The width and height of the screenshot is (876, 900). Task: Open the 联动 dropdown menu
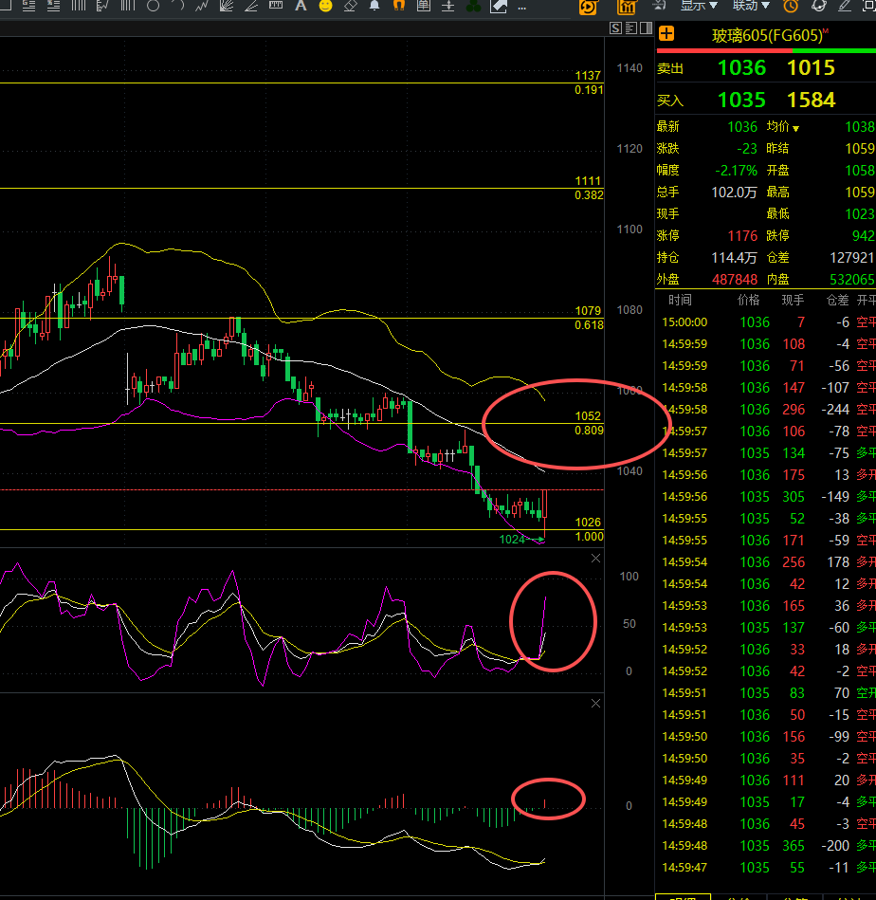[x=751, y=7]
